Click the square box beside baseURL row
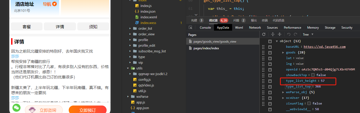This screenshot has height=113, width=360. 270,47
